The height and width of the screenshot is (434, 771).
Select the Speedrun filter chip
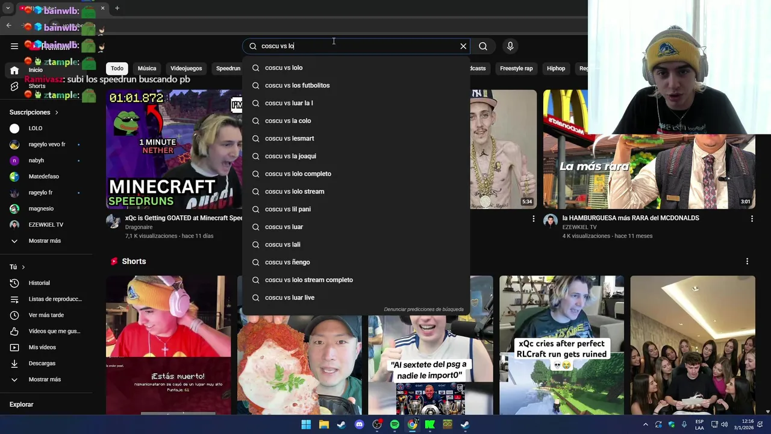pos(228,68)
